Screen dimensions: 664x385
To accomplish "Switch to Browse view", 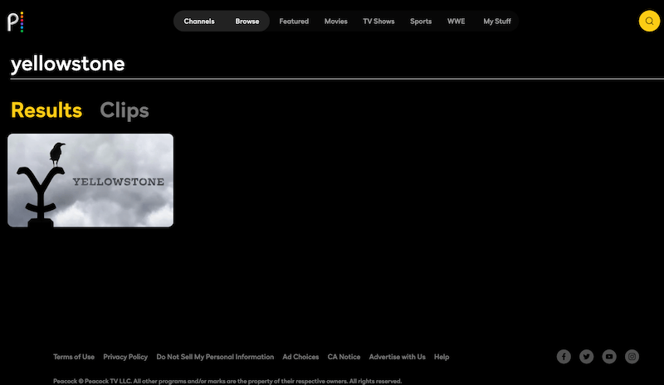I will point(247,21).
